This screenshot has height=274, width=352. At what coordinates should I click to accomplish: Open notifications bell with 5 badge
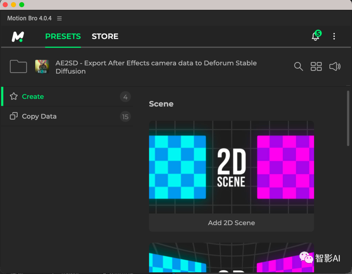pos(316,36)
